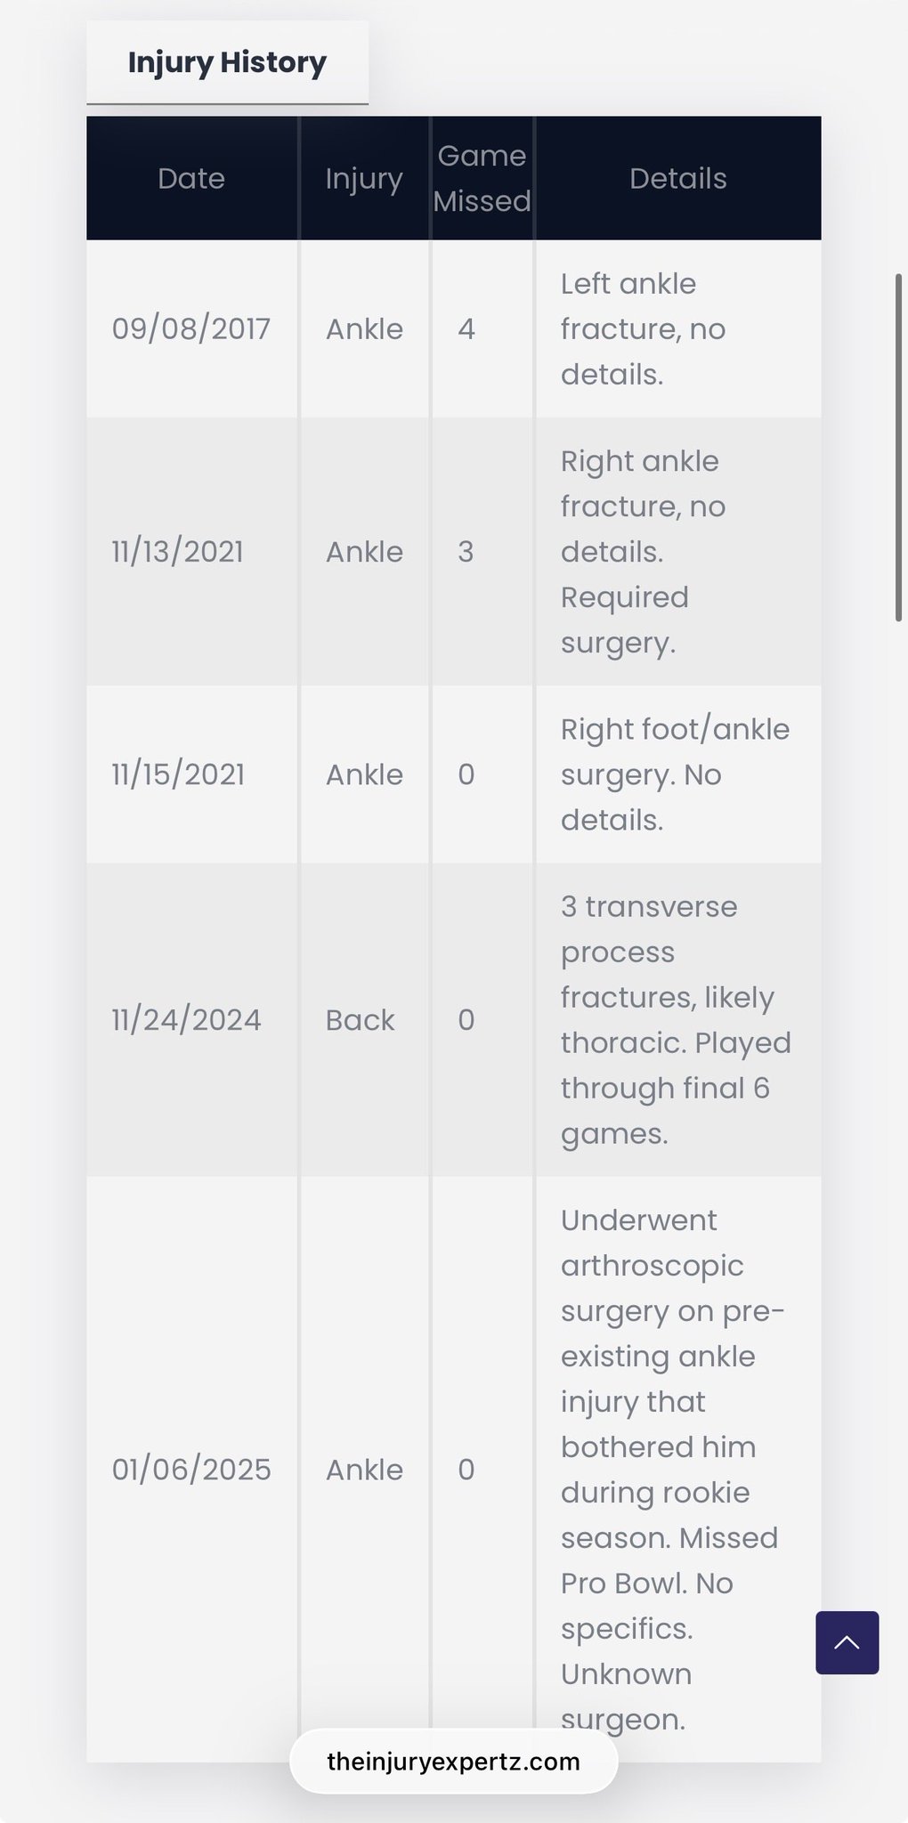Click the left ankle fracture details text
Image resolution: width=908 pixels, height=1823 pixels.
[x=643, y=328]
